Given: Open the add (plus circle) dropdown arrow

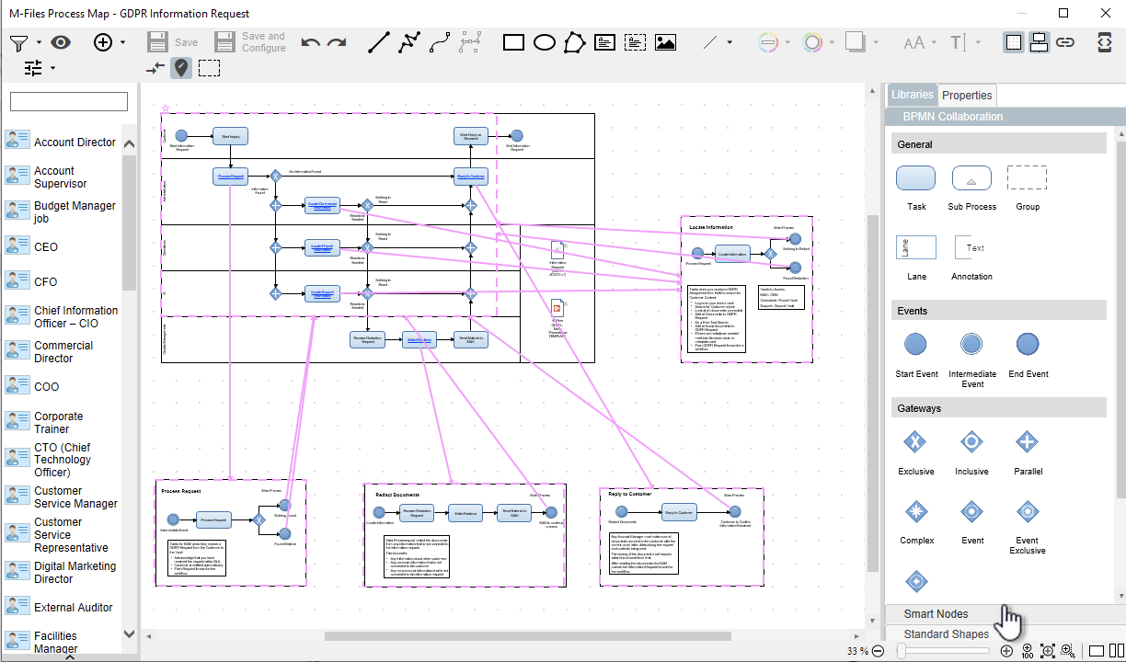Looking at the screenshot, I should pos(124,42).
